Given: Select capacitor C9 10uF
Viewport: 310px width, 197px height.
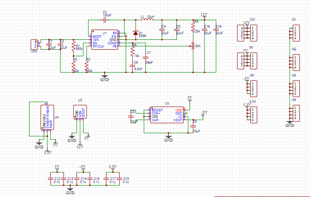Looking at the screenshot, I should tap(193, 126).
